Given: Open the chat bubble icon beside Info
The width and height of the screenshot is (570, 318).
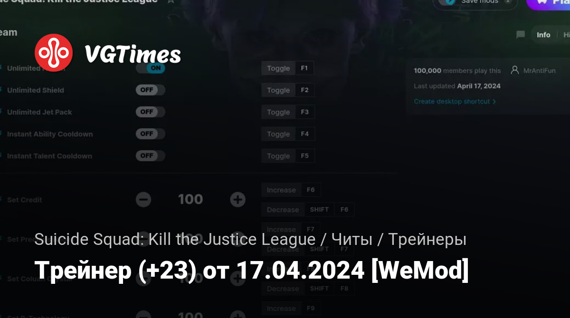Looking at the screenshot, I should (x=521, y=35).
